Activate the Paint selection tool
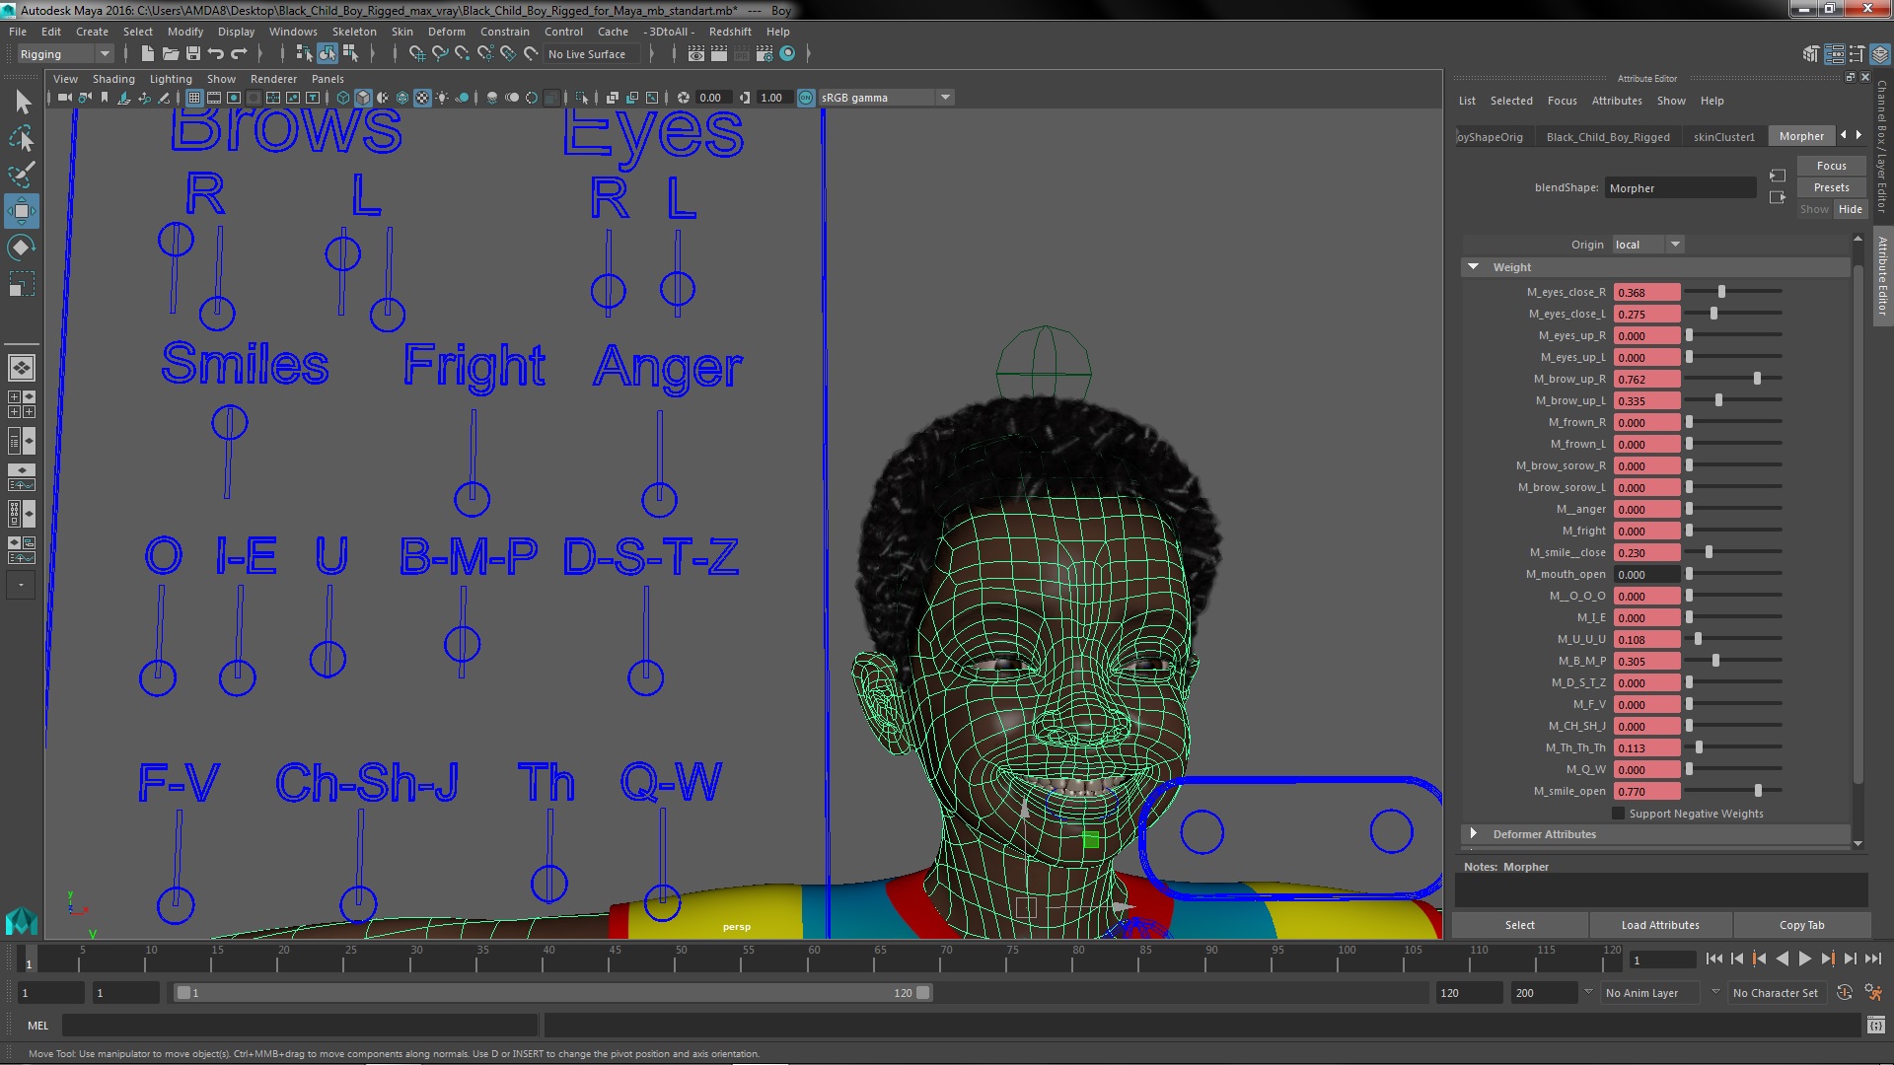 tap(22, 175)
